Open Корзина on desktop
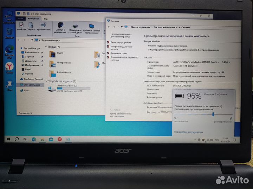The height and width of the screenshot is (189, 253). click(9, 33)
